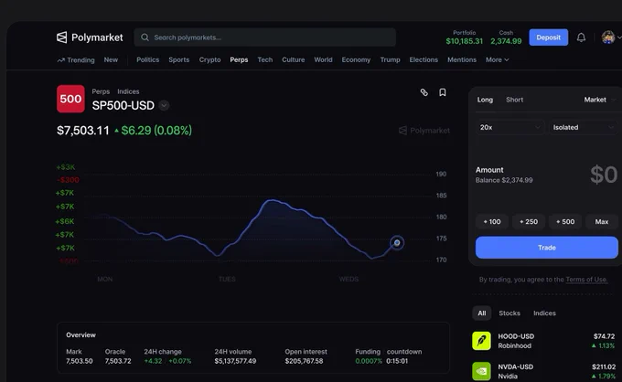The height and width of the screenshot is (382, 622).
Task: Expand the More categories menu
Action: coord(497,59)
